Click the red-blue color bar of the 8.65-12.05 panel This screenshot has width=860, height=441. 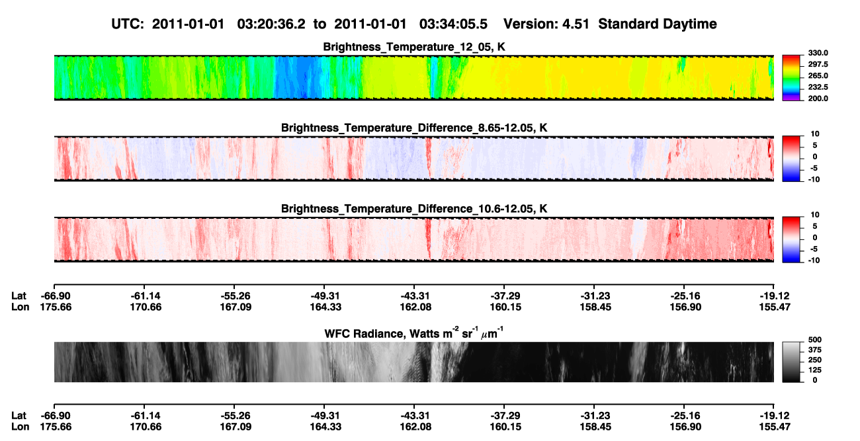click(792, 158)
